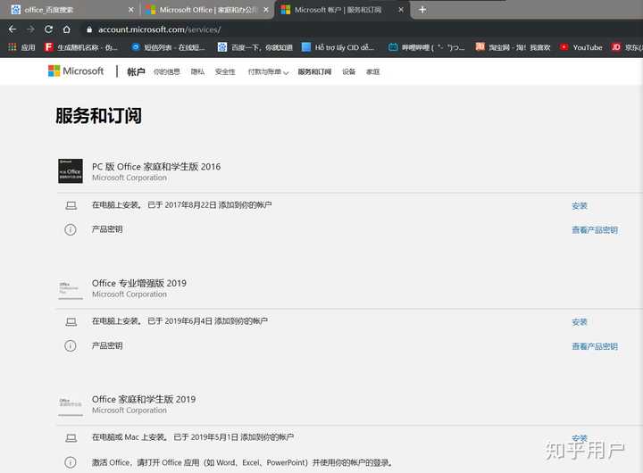Close the office Baidu search tab
Viewport: 643px width, 473px height.
click(x=130, y=10)
